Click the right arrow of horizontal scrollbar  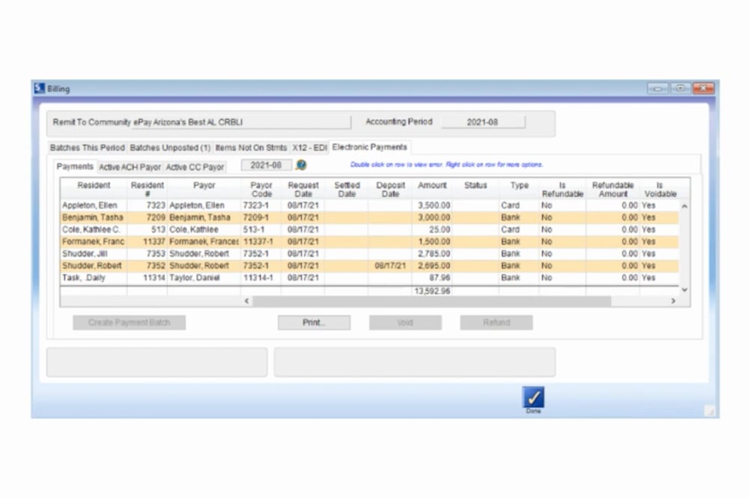click(673, 301)
